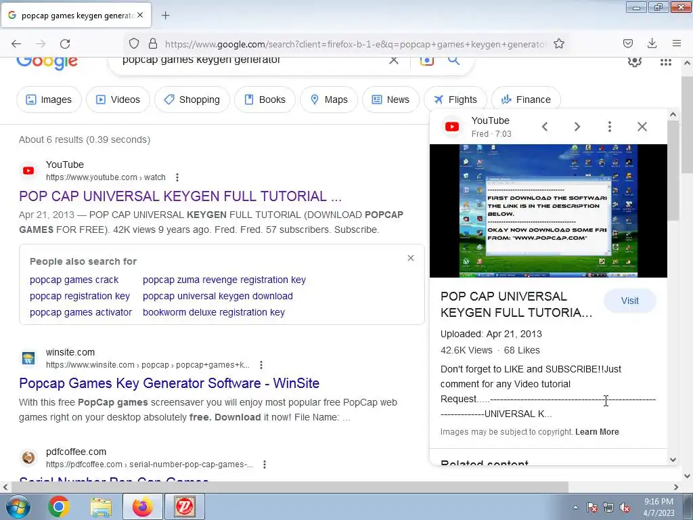The image size is (693, 520).
Task: Close the YouTube preview panel
Action: [642, 127]
